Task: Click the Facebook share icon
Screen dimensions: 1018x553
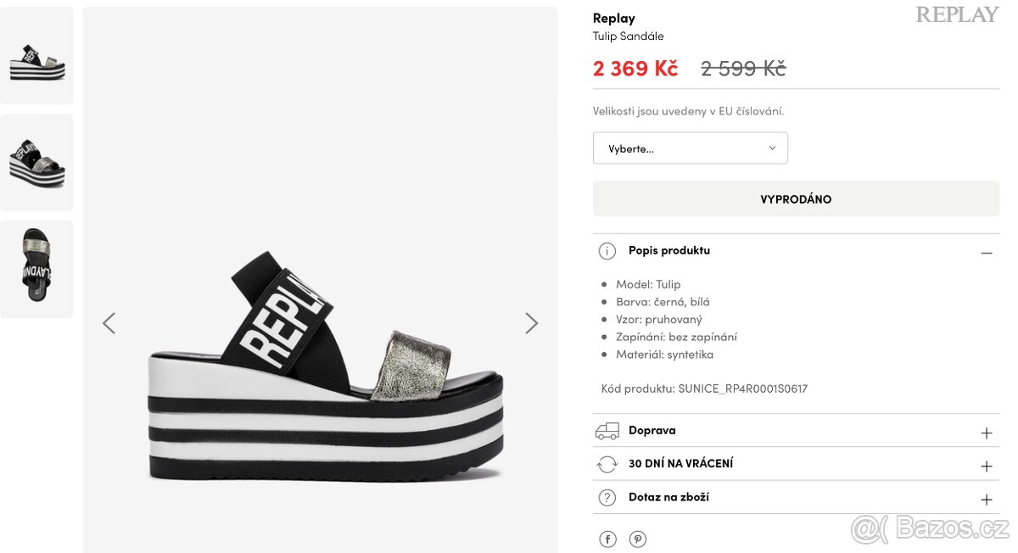Action: 607,539
